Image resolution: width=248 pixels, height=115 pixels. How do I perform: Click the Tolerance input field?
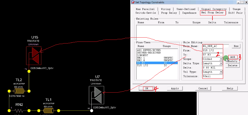point(212,76)
